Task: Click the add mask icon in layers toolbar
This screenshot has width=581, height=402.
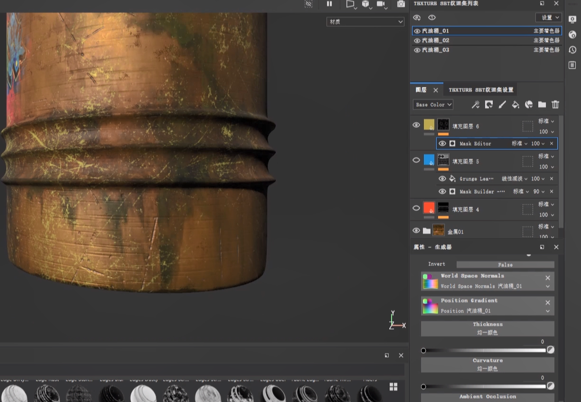Action: click(489, 105)
